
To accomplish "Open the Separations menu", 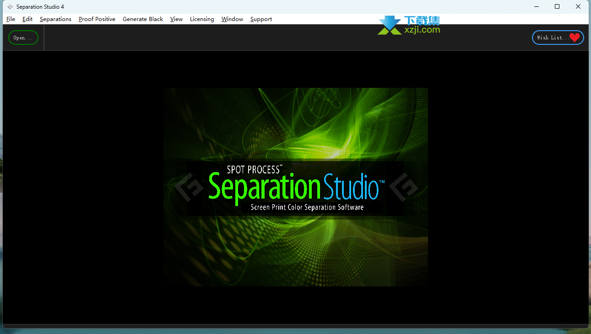I will click(x=55, y=19).
